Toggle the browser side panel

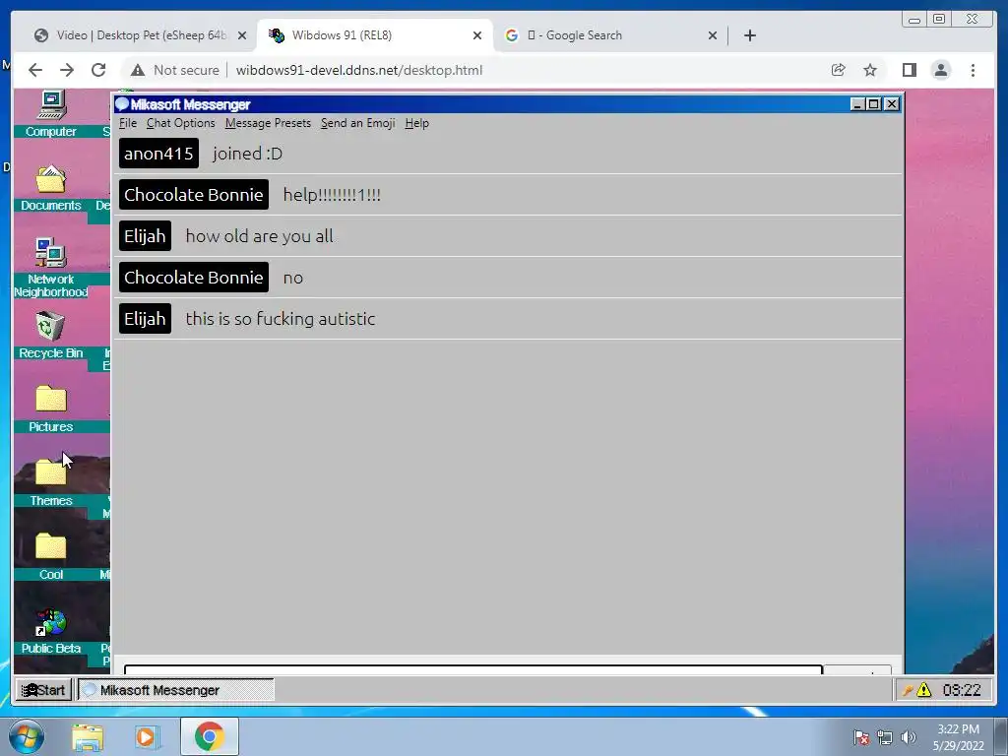[909, 70]
